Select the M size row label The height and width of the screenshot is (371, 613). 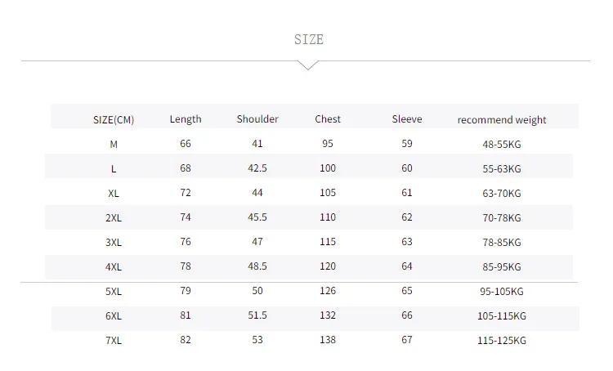pos(114,145)
